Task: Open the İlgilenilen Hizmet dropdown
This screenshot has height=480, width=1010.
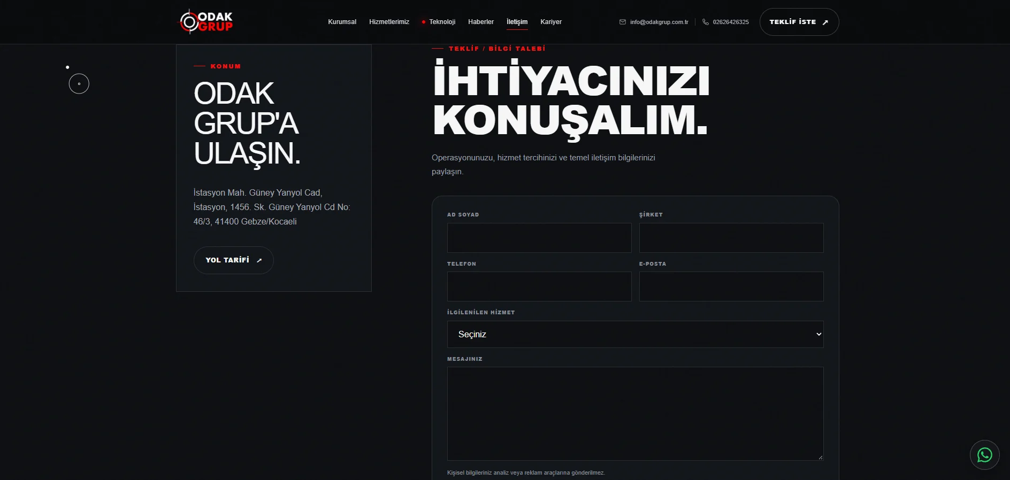Action: 636,334
